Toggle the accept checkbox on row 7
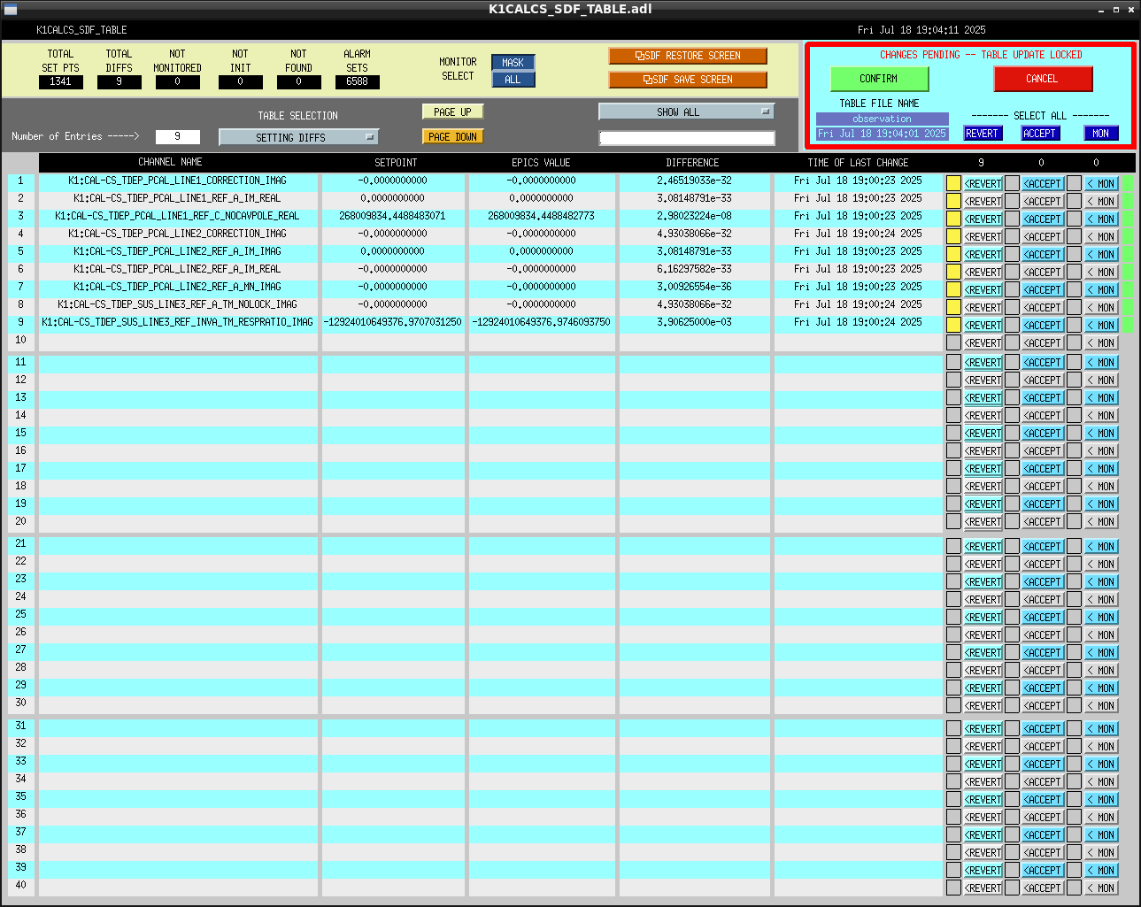Screen dimensions: 1141x907 point(1012,289)
